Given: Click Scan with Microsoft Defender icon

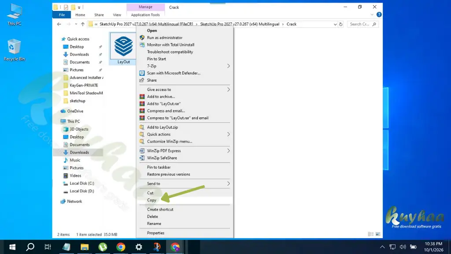Looking at the screenshot, I should [142, 73].
